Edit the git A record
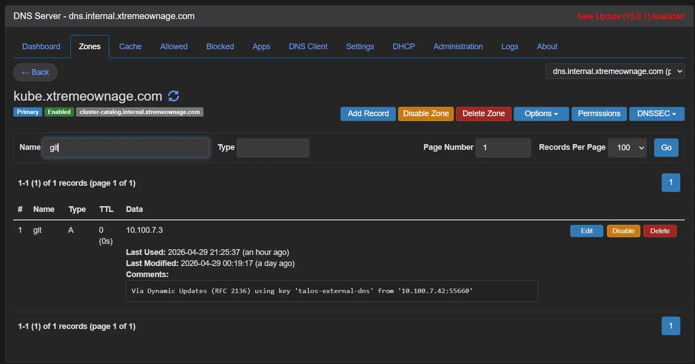 [x=587, y=231]
